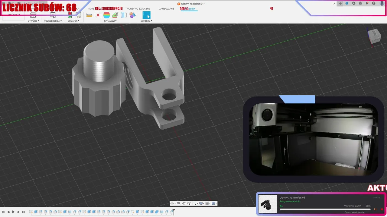Open the user profile avatar
This screenshot has width=387, height=217.
pos(382,3)
